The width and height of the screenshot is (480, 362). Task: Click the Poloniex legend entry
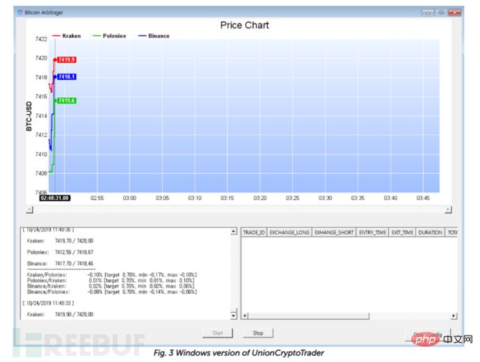[x=109, y=35]
